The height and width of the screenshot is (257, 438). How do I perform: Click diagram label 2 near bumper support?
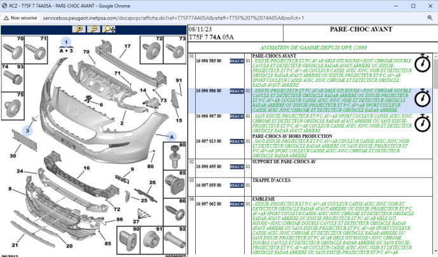point(122,123)
